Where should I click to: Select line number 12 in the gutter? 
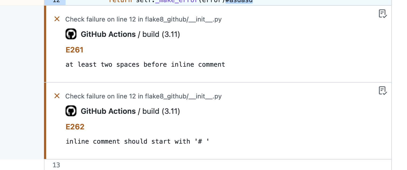[56, 1]
